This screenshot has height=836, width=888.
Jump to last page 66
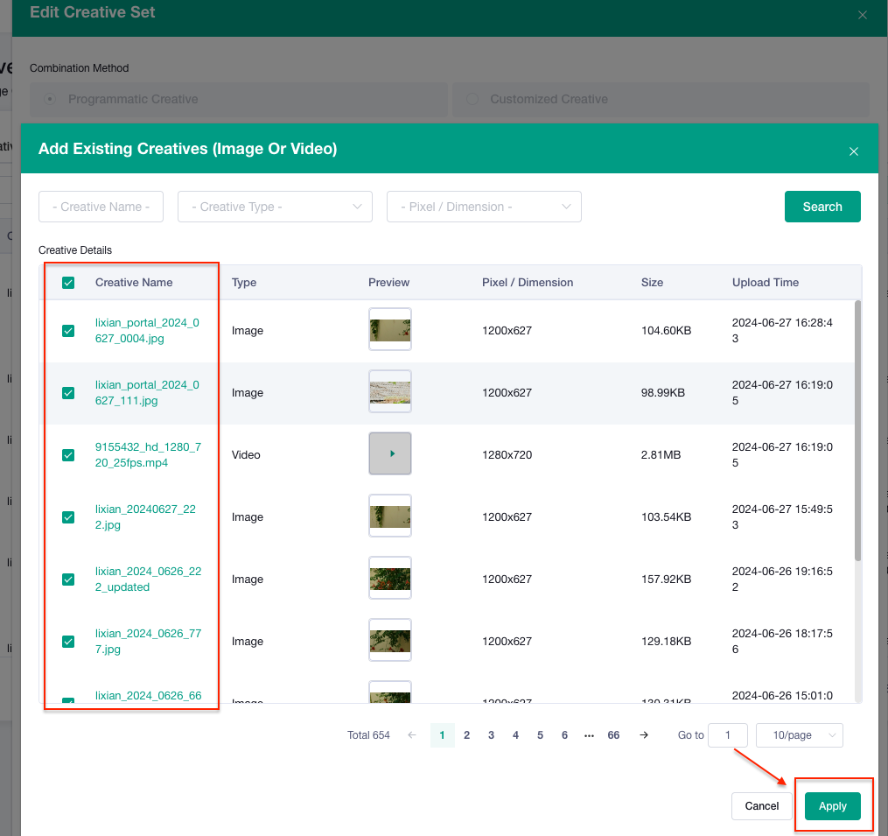pyautogui.click(x=613, y=735)
